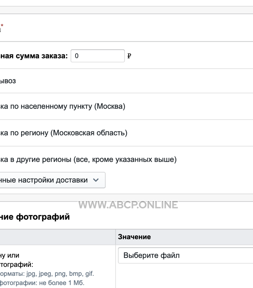Click the chevron arrow on delivery settings
Screen dimensions: 253x288
(96, 180)
